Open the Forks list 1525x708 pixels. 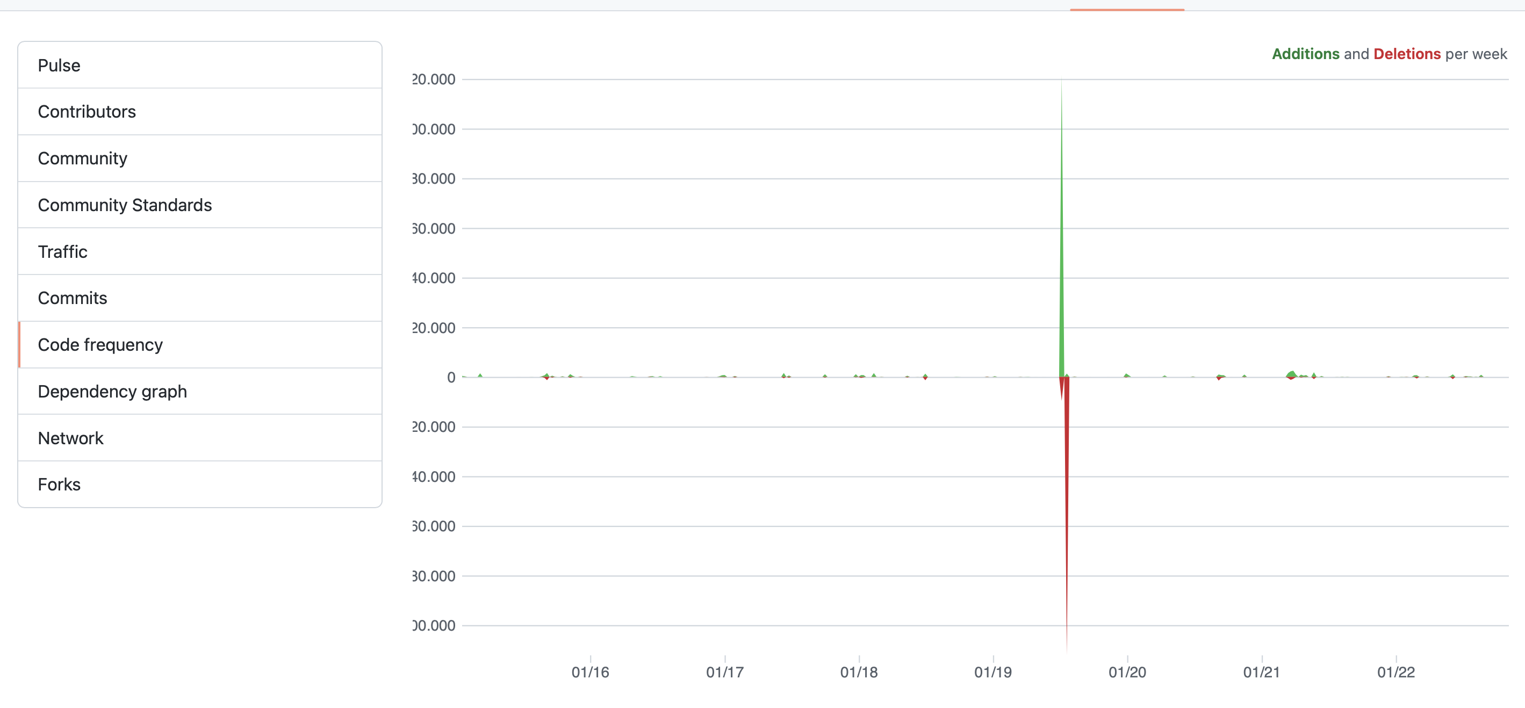point(199,484)
